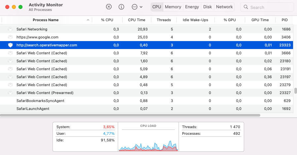This screenshot has width=297, height=155.
Task: Click shield icon of Safari Networking row
Action: click(x=11, y=29)
